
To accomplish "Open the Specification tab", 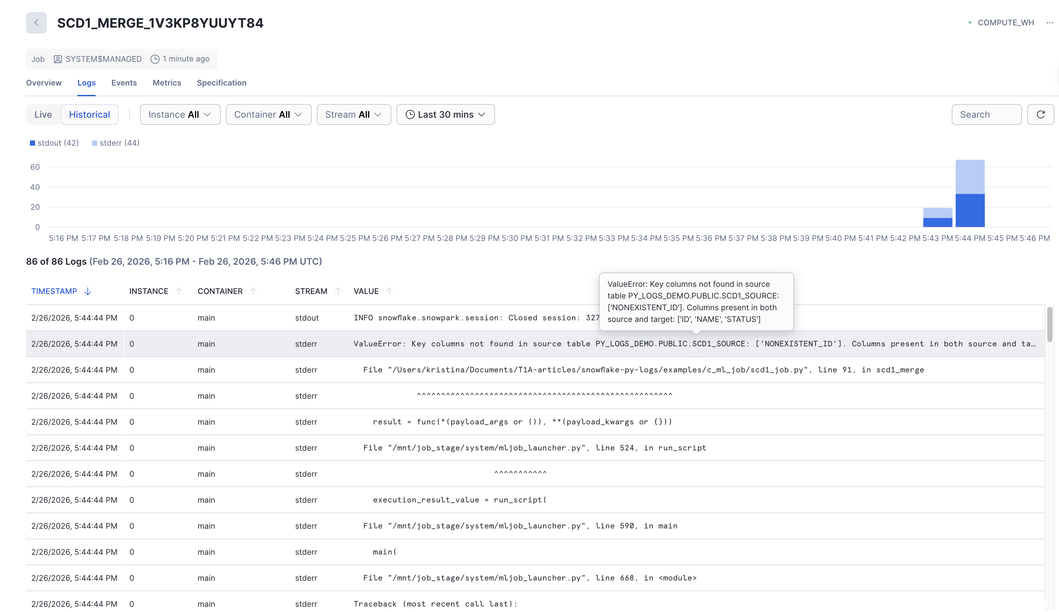I will click(x=221, y=83).
